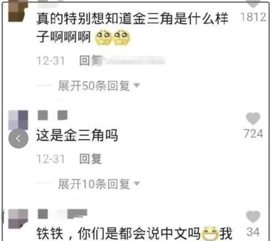Select the comment 铁铁，你们是都会说中文吗

118,233
